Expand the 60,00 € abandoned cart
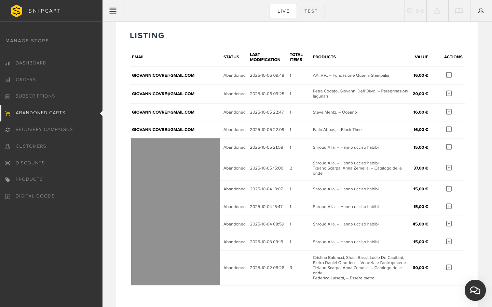The width and height of the screenshot is (492, 307). pyautogui.click(x=449, y=267)
